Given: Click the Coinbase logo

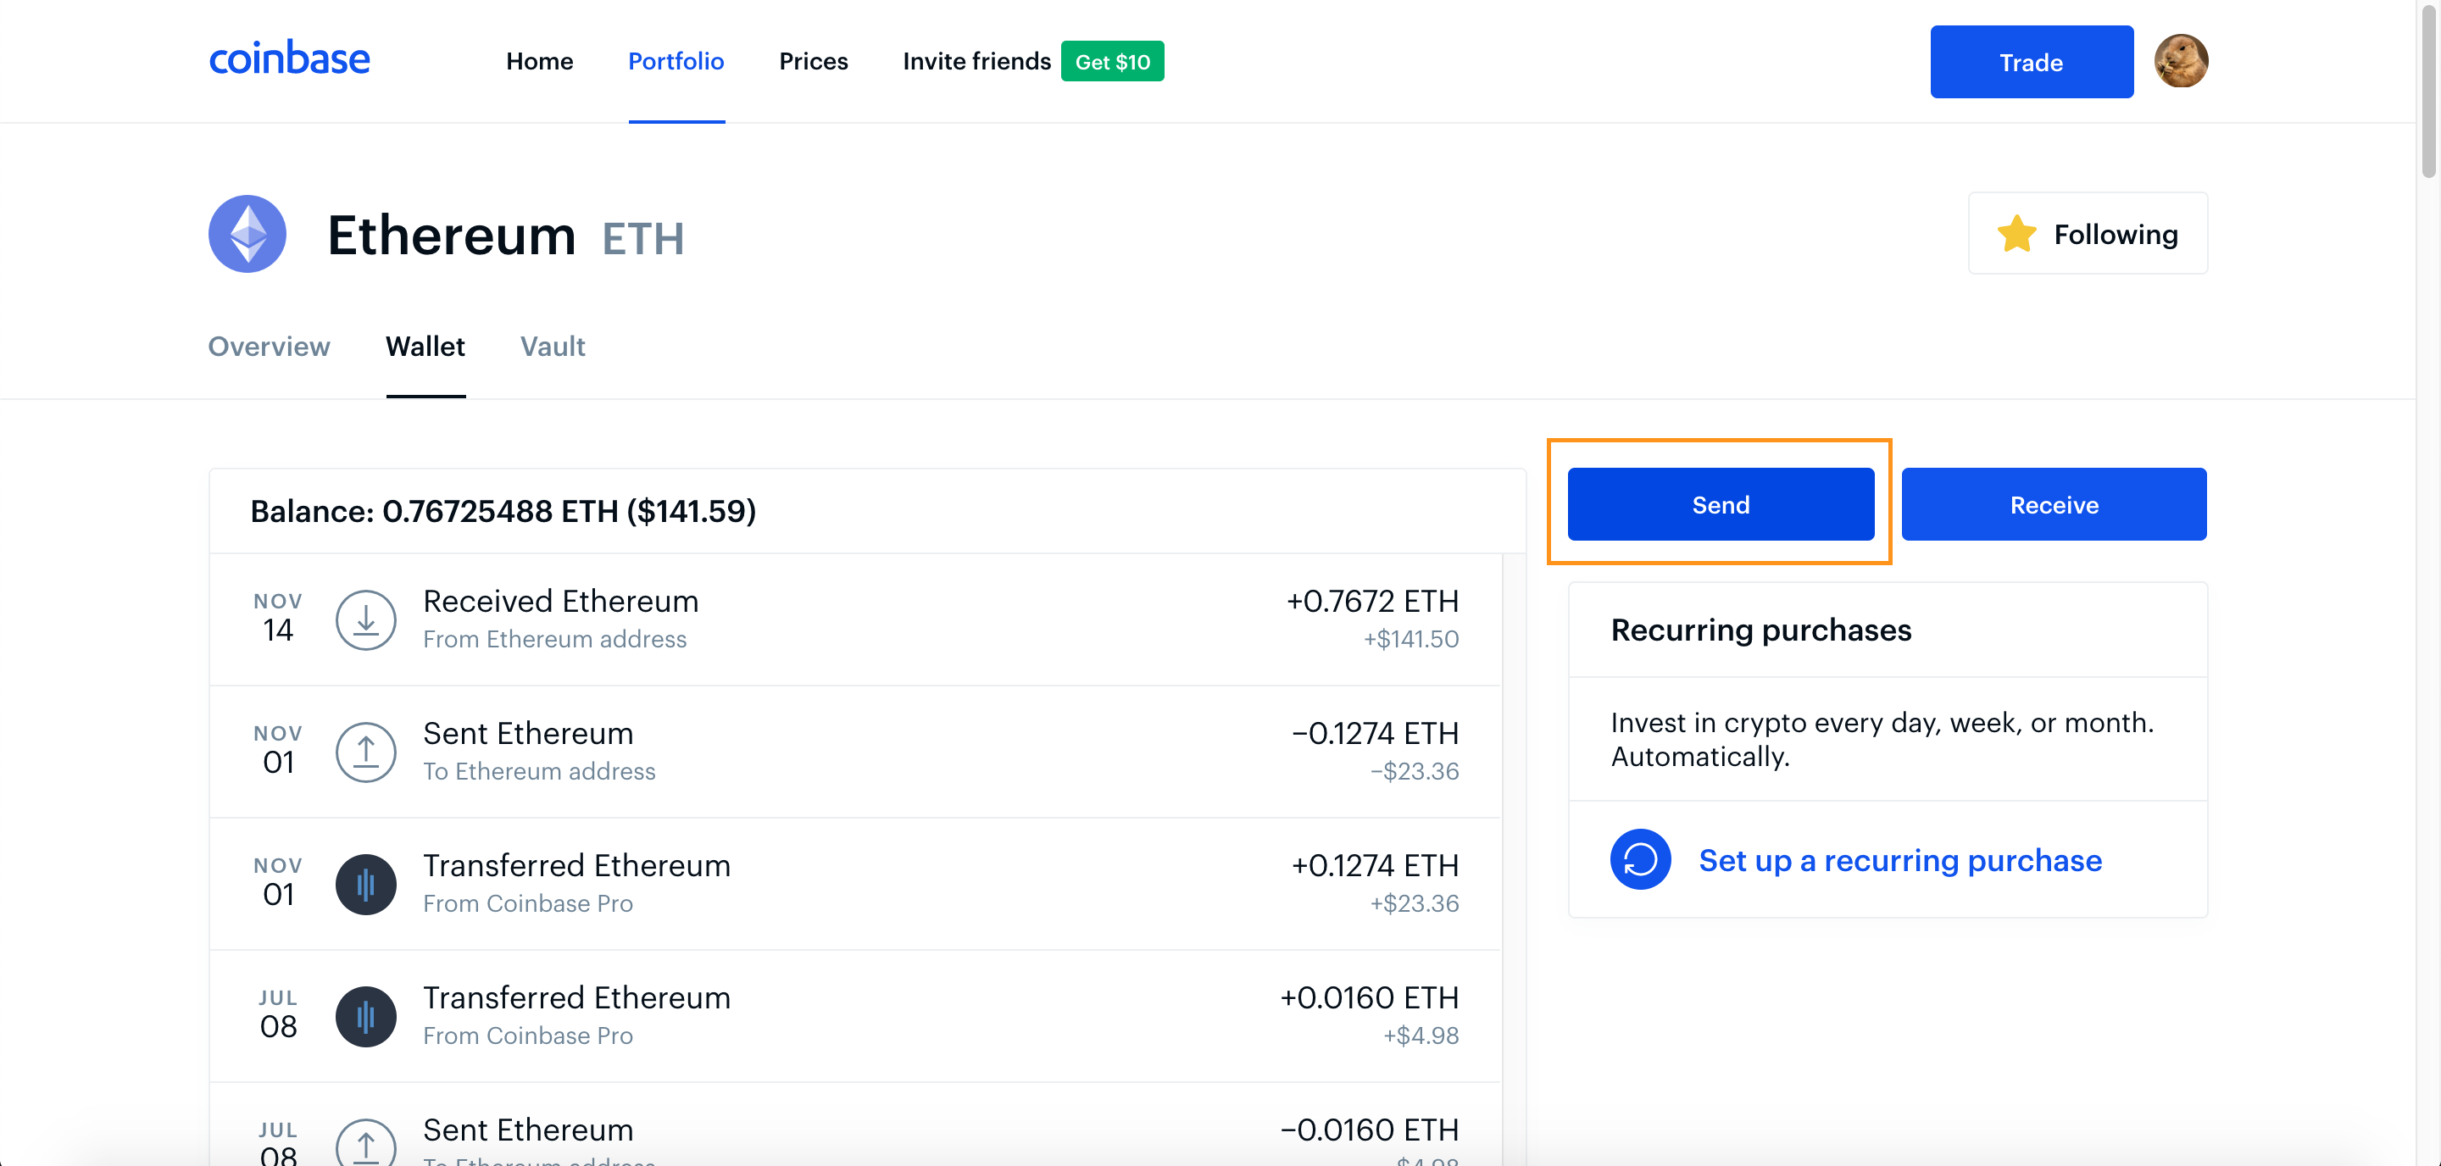Looking at the screenshot, I should [x=289, y=58].
